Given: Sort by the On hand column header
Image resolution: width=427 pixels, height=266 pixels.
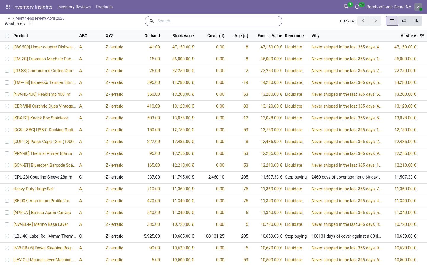Looking at the screenshot, I should pos(152,36).
